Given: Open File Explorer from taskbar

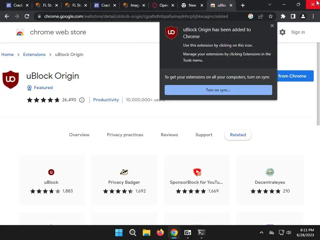Looking at the screenshot, I should (x=146, y=232).
